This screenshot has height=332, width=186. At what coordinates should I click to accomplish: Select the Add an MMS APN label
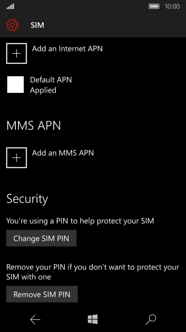point(63,153)
